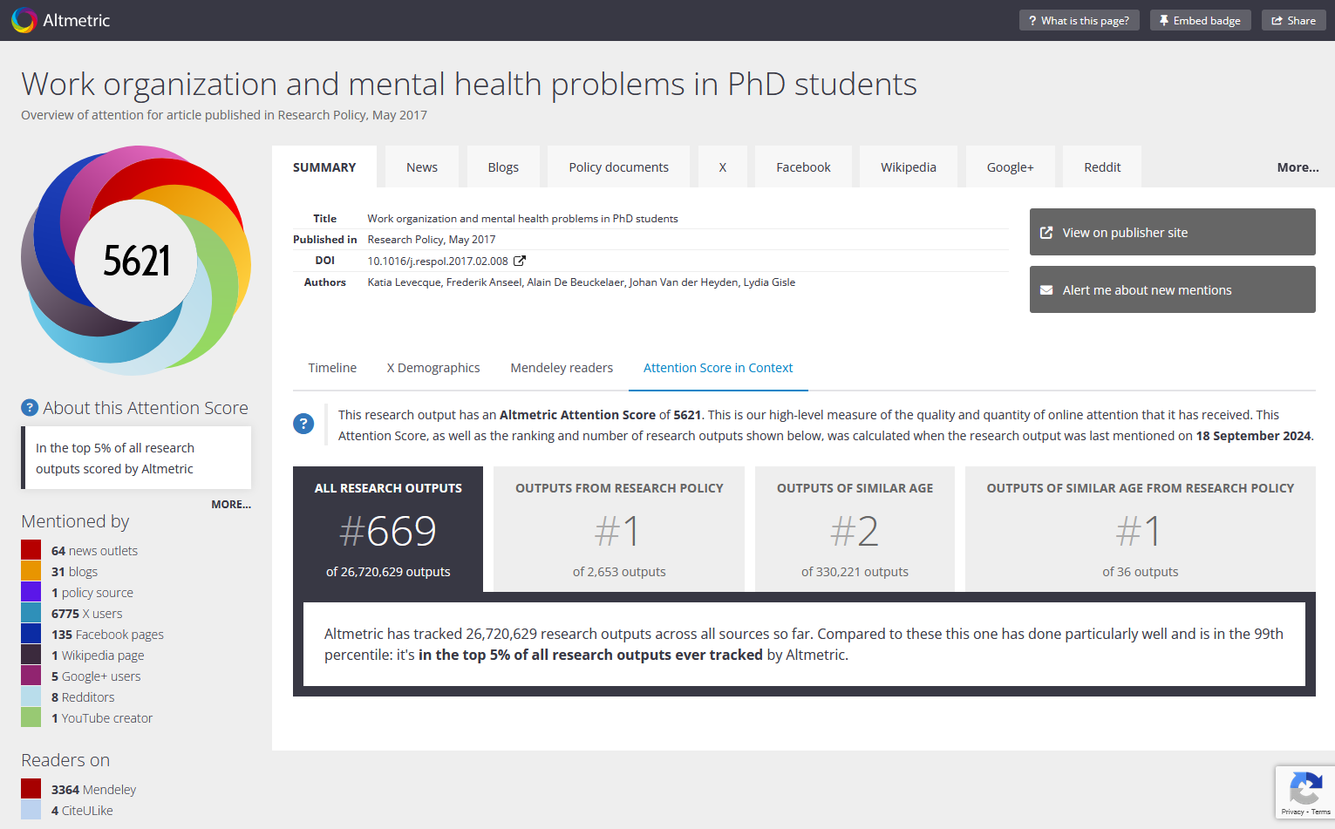The height and width of the screenshot is (829, 1335).
Task: Click the question mark icon beside About this Attention Score
Action: 30,408
